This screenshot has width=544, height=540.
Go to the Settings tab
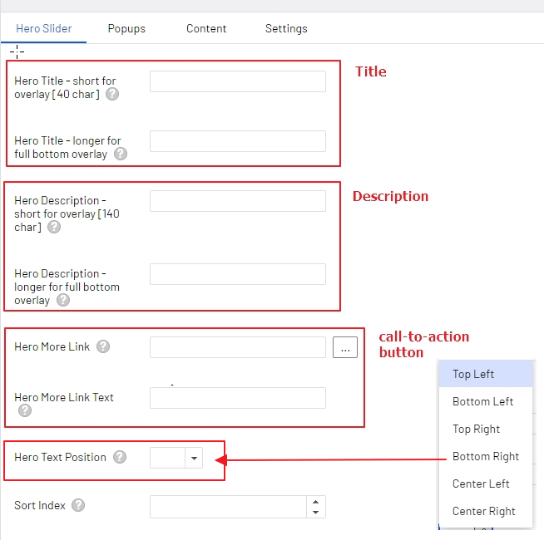tap(286, 28)
